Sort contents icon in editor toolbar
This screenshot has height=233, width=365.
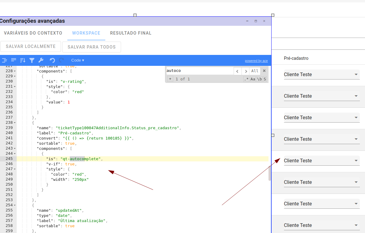[x=23, y=60]
